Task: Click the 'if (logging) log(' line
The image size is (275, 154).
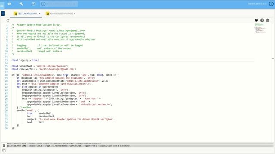Action: coord(57,78)
